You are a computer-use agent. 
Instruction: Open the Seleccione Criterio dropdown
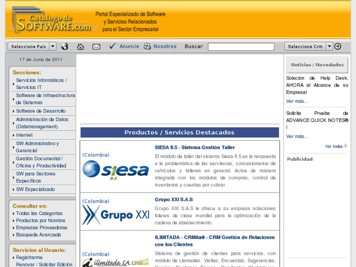[x=309, y=47]
